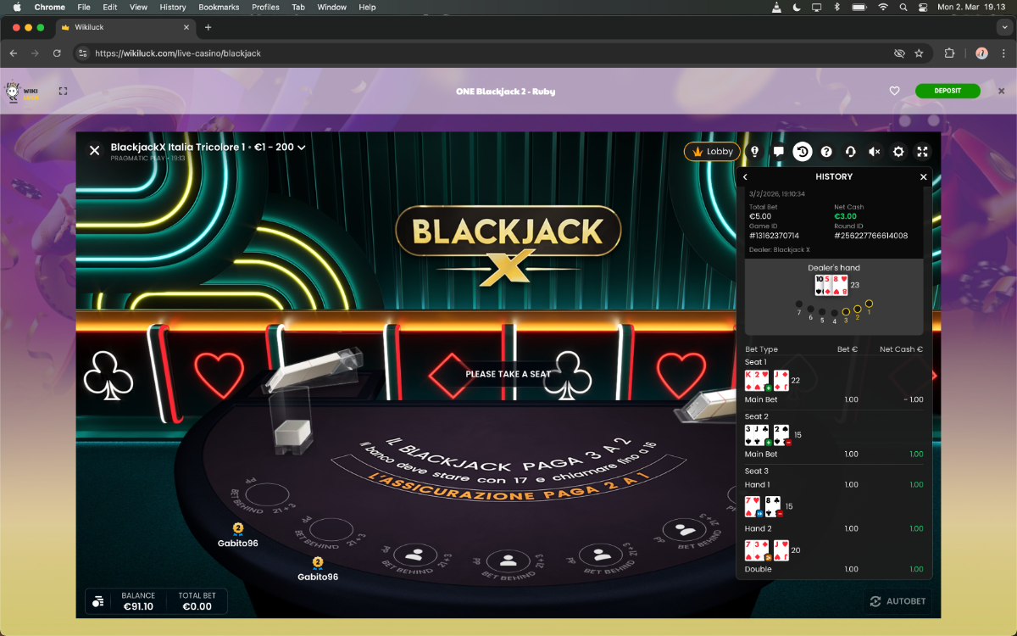1017x636 pixels.
Task: Expand the site fullscreen icon near logo
Action: pyautogui.click(x=63, y=92)
